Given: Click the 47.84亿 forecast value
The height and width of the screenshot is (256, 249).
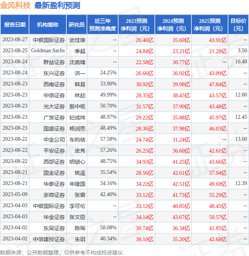Looking at the screenshot, I should (x=218, y=84).
